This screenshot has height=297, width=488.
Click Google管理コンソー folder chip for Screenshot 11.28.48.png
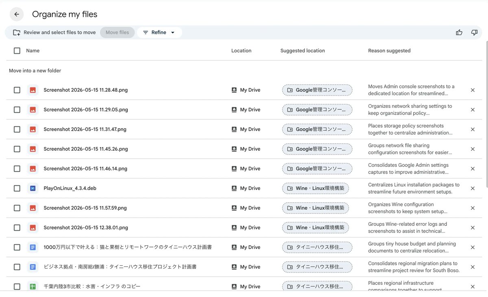point(317,90)
